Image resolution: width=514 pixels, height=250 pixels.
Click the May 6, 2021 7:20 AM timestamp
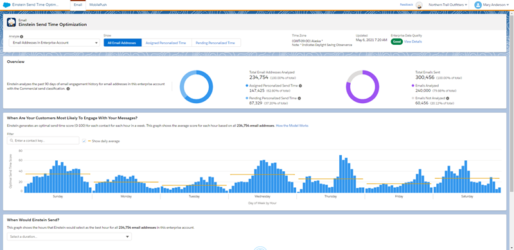pyautogui.click(x=371, y=40)
